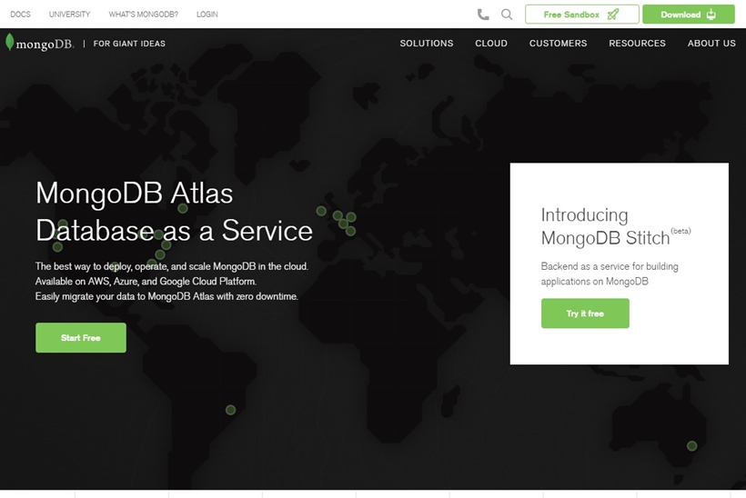This screenshot has height=498, width=746.
Task: Open the CUSTOMERS menu
Action: point(558,44)
